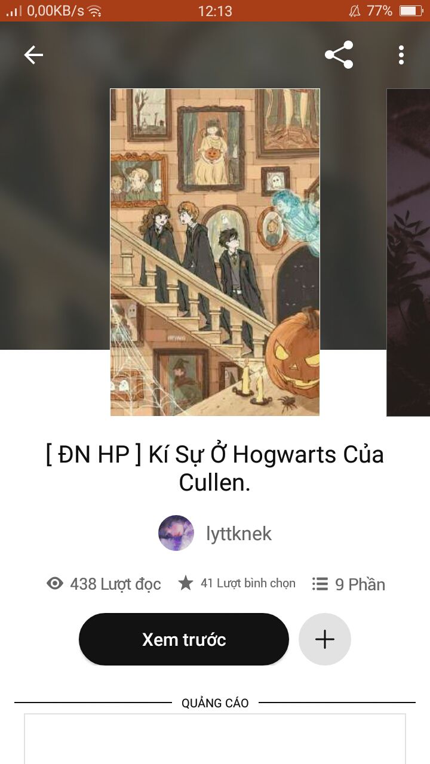Tap the advertisement box below QUẢNG CÁO
Image resolution: width=430 pixels, height=764 pixels.
click(x=215, y=739)
